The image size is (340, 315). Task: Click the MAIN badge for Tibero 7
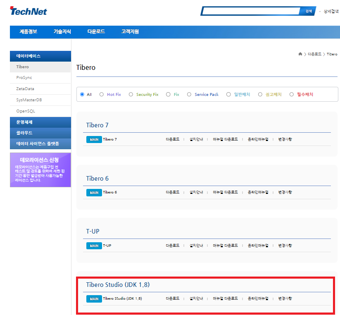(x=94, y=139)
